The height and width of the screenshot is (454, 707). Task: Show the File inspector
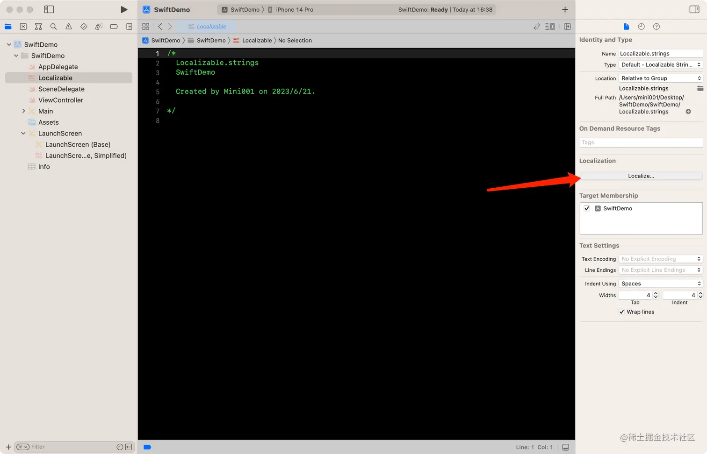pyautogui.click(x=626, y=27)
